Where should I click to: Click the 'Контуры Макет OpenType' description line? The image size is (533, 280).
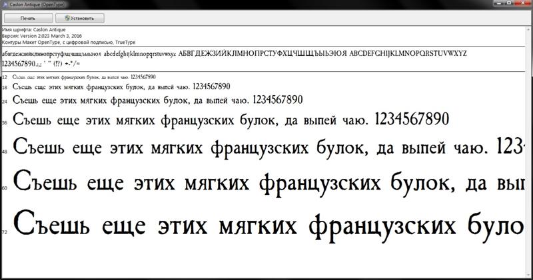pyautogui.click(x=69, y=42)
